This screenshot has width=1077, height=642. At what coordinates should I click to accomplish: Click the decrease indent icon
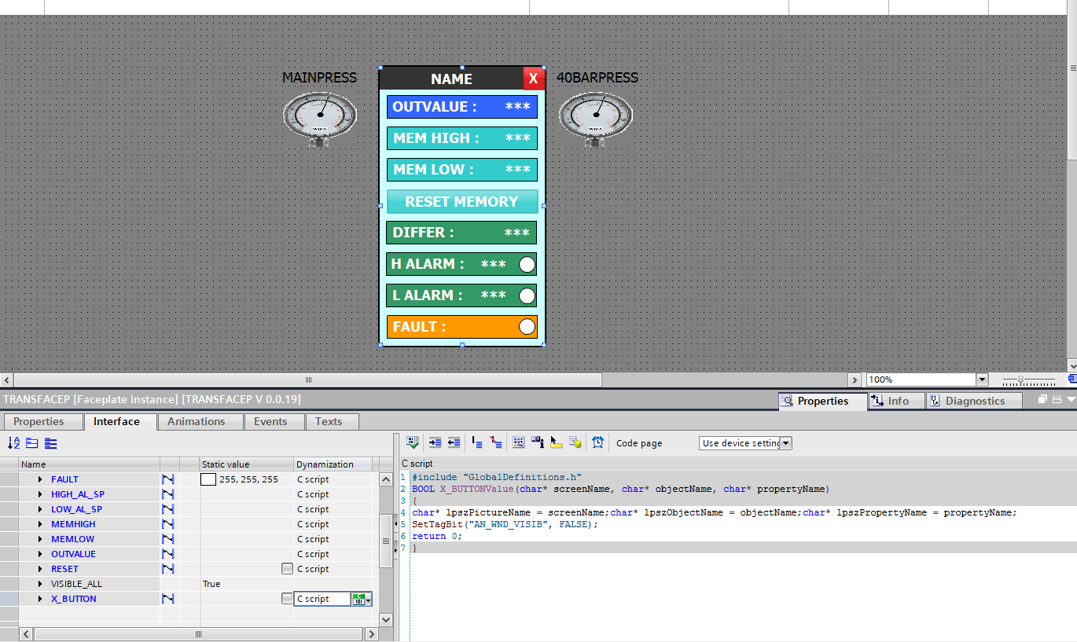[x=454, y=442]
